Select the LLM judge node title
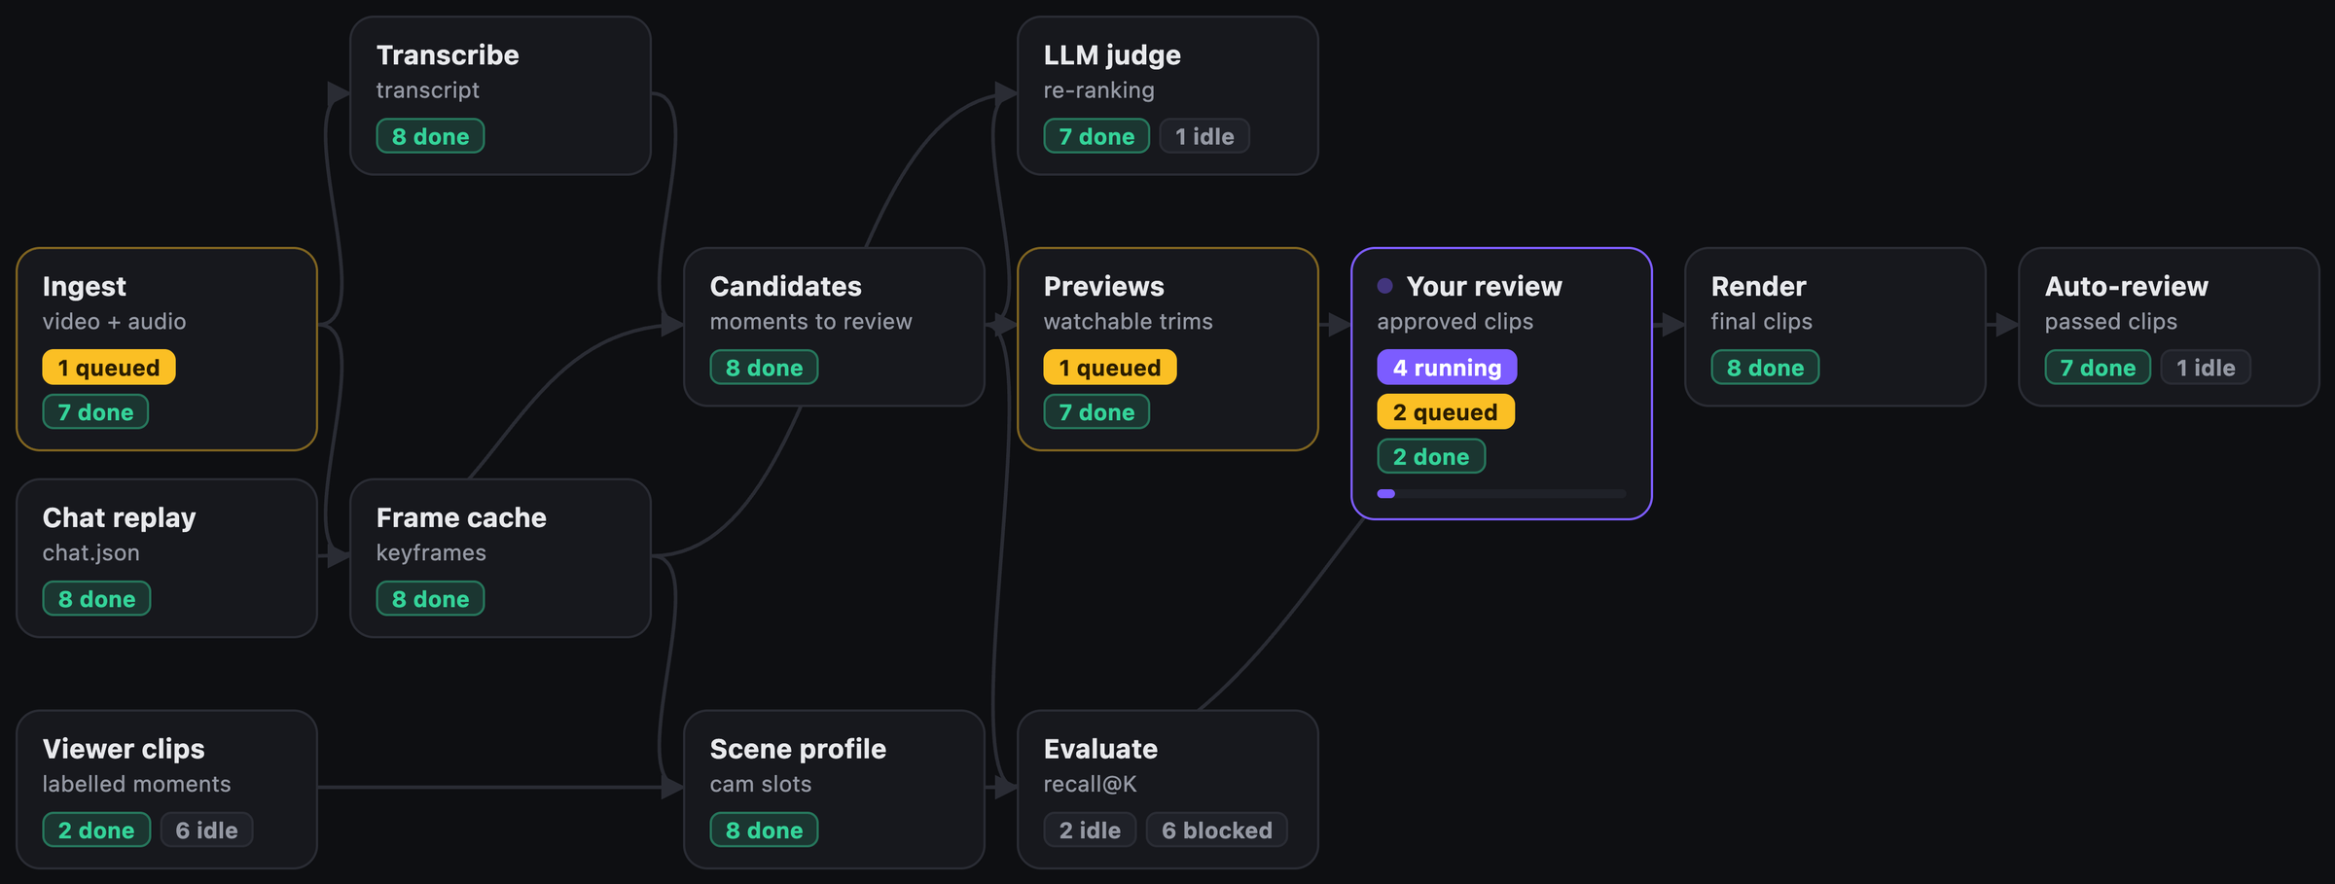Screen dimensions: 2335x884 click(1112, 55)
